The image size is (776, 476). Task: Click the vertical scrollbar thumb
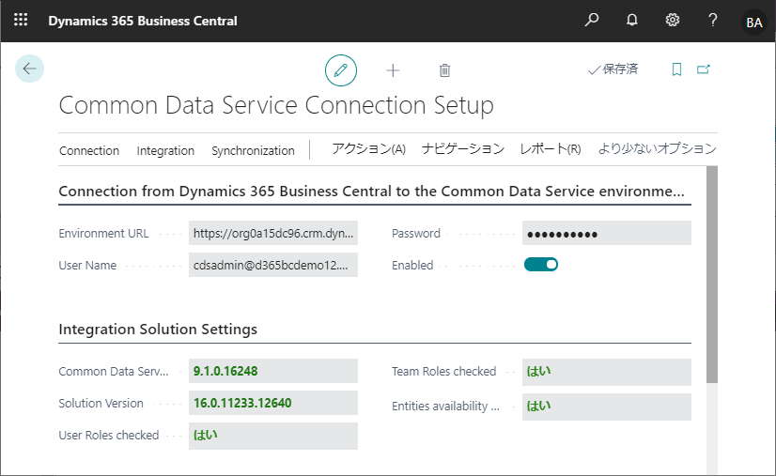click(x=712, y=274)
